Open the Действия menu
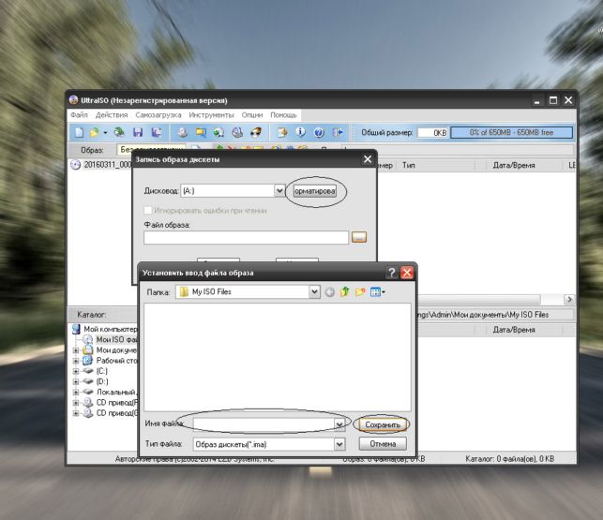 112,115
